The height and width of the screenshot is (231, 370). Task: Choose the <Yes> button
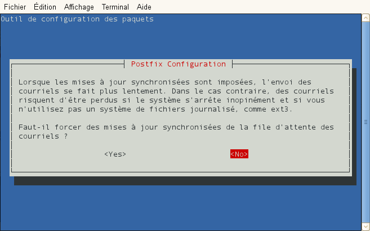tap(115, 154)
